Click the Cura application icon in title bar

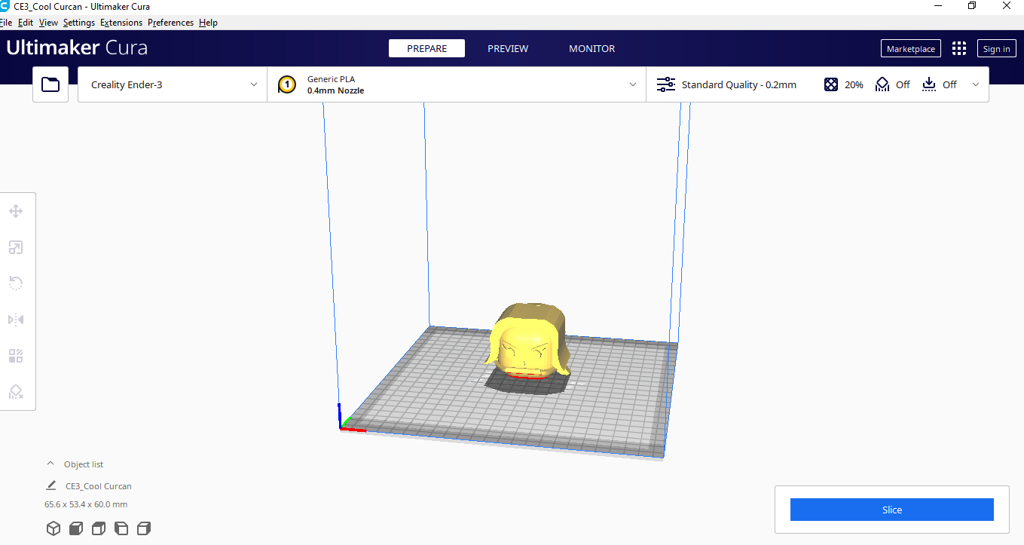(5, 6)
